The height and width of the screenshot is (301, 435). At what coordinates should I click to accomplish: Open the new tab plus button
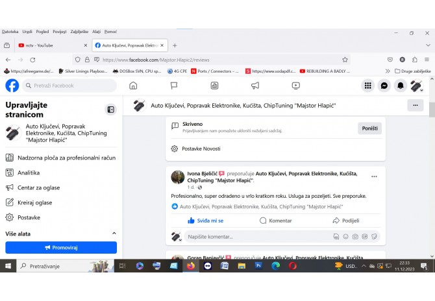175,45
